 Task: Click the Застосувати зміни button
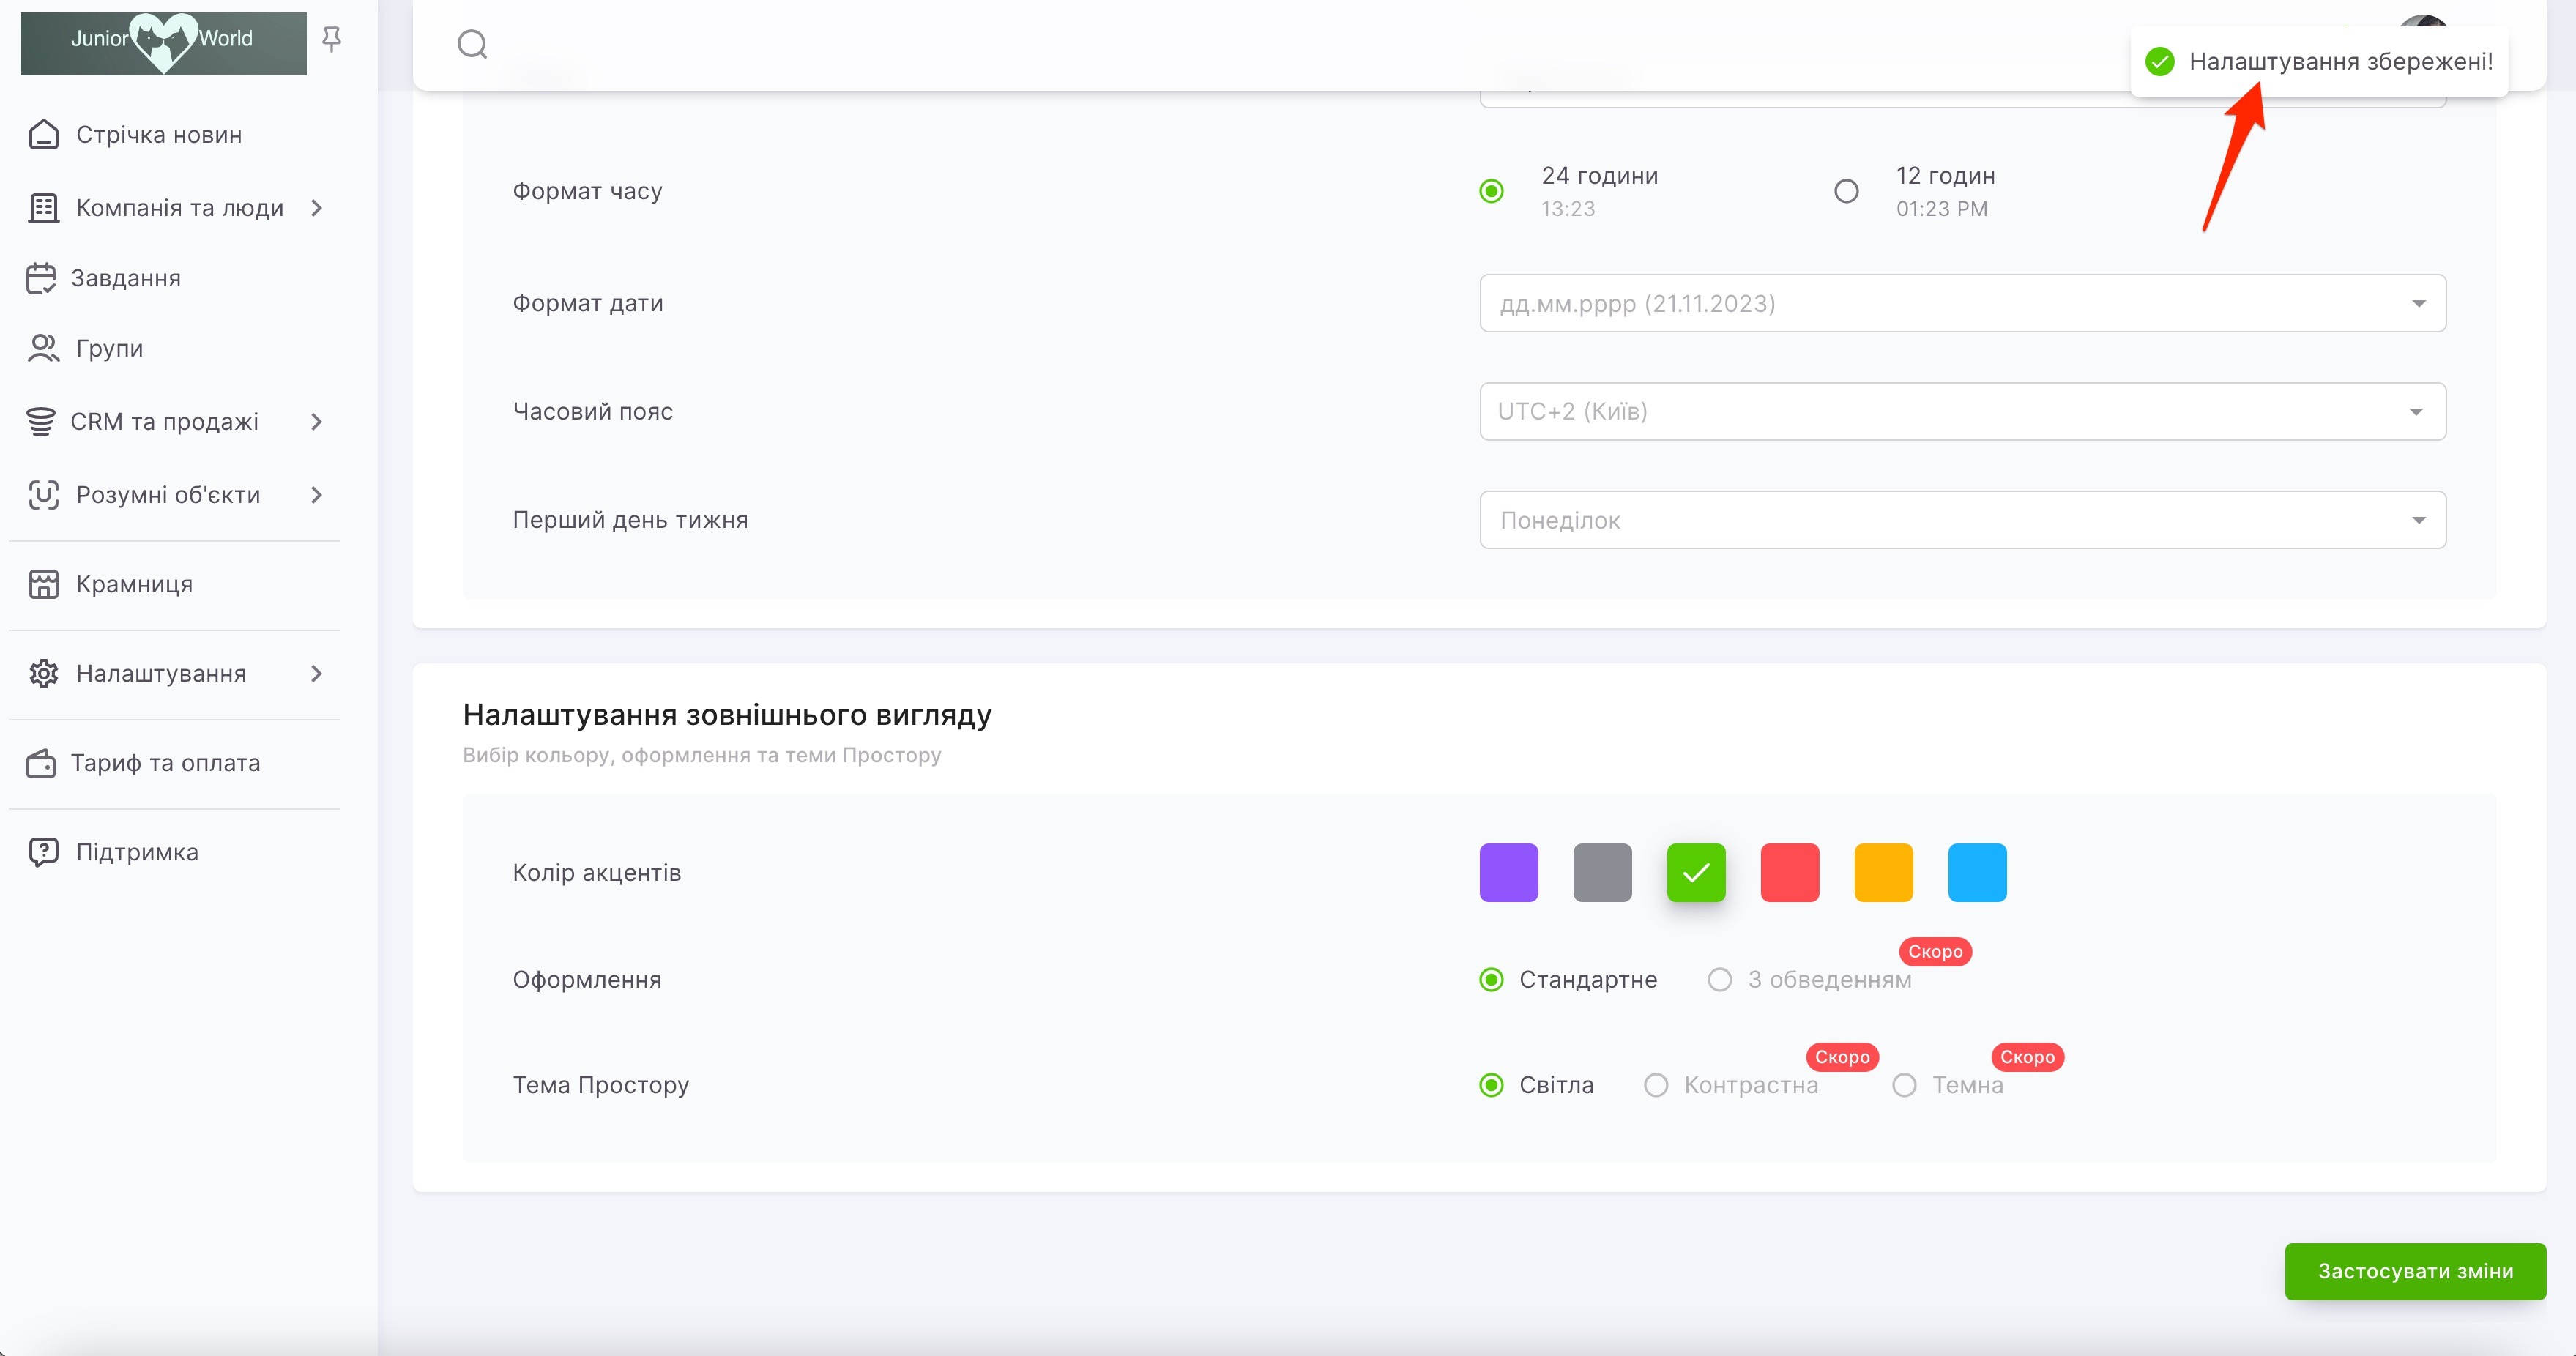tap(2414, 1271)
